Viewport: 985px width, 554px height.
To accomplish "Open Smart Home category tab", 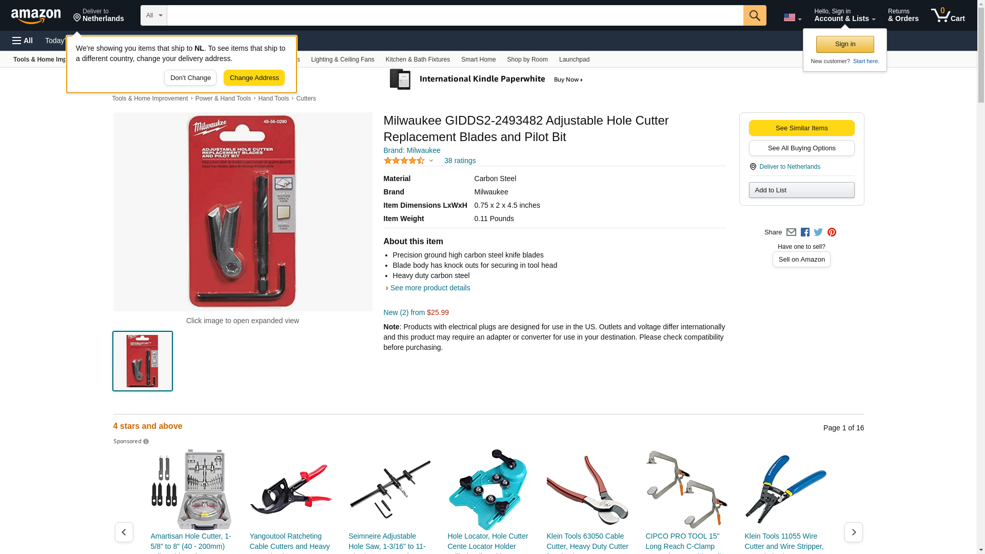I will (x=478, y=60).
